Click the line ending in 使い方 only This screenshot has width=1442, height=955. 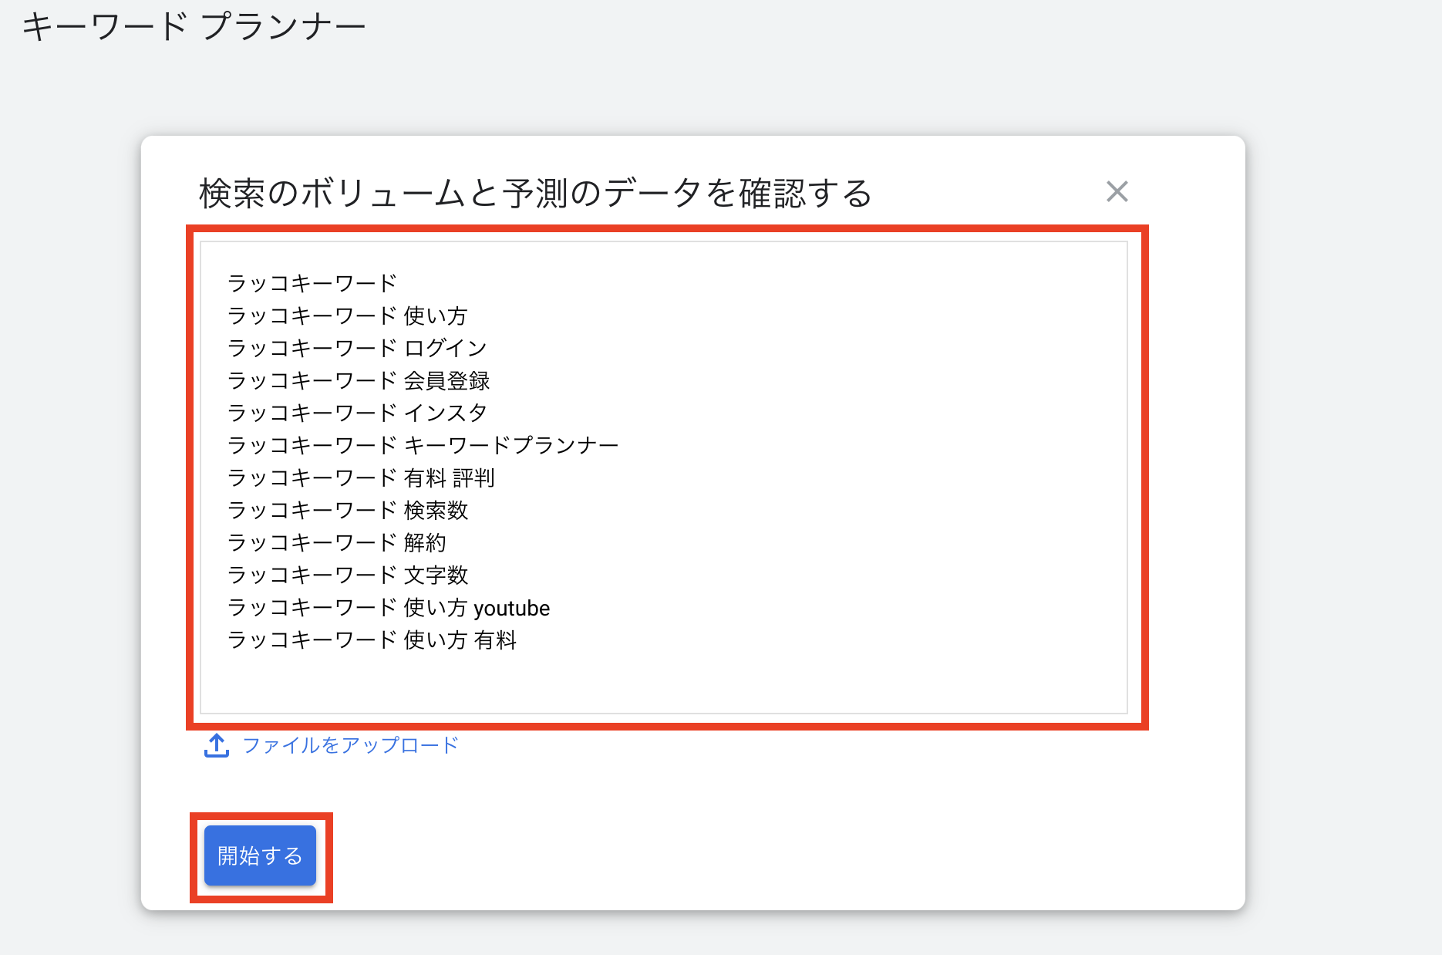(x=348, y=316)
